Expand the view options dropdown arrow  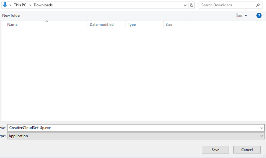(x=246, y=16)
